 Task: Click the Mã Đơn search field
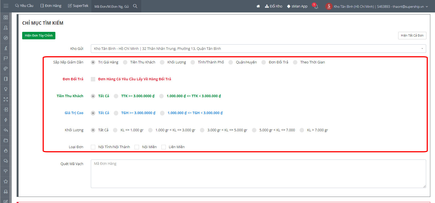pyautogui.click(x=112, y=6)
